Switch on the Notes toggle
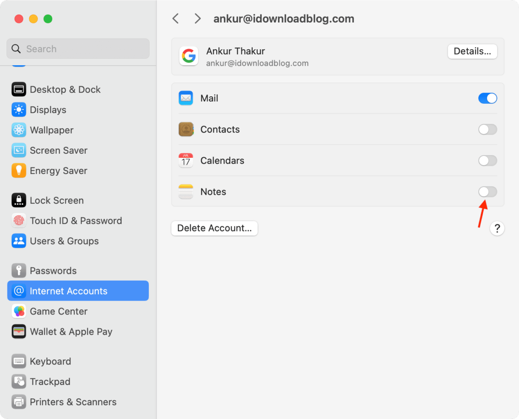519x419 pixels. click(487, 192)
